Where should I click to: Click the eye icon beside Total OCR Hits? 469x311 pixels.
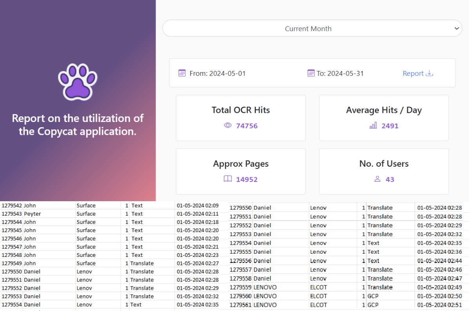pyautogui.click(x=227, y=125)
